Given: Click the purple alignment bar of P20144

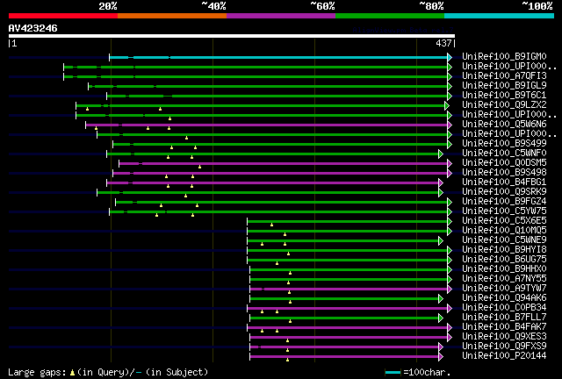Looking at the screenshot, I should click(x=344, y=357).
